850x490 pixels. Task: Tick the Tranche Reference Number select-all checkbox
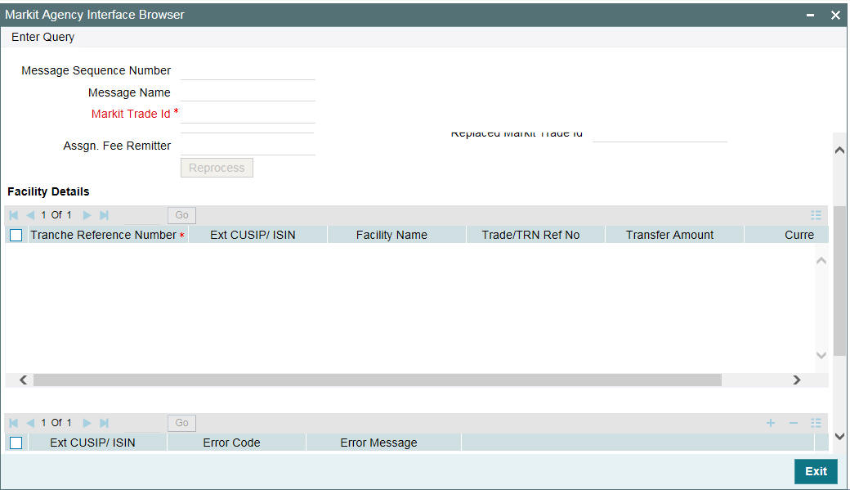(16, 235)
